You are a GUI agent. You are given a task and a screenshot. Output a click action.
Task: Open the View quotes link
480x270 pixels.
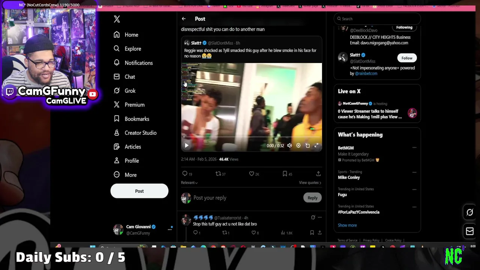click(x=310, y=183)
